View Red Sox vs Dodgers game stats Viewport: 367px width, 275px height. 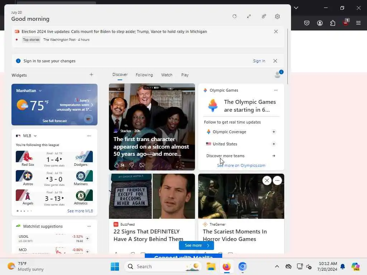(x=54, y=165)
